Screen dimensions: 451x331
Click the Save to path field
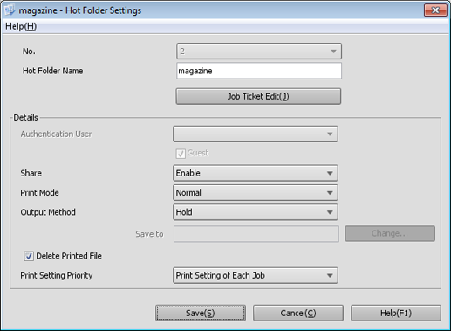coord(256,234)
